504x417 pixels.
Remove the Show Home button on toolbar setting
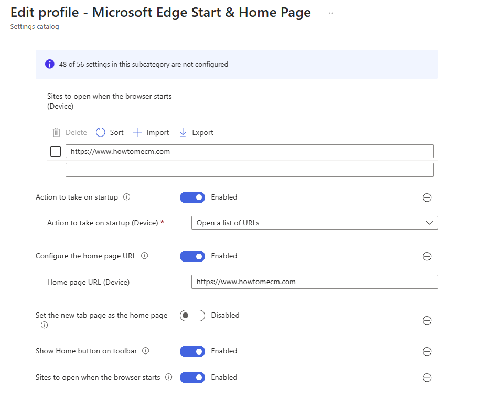click(x=427, y=351)
